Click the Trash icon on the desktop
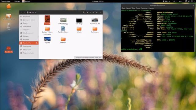This screenshot has height=110, width=196. coord(9,27)
